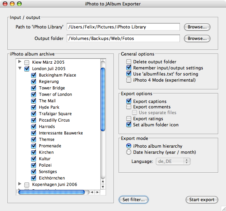
Task: Uncheck the Regierung album checkbox
Action: pyautogui.click(x=34, y=82)
